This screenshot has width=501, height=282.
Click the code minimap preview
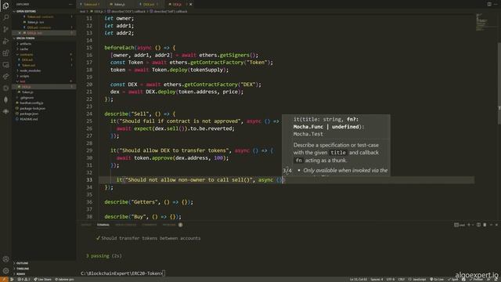[x=481, y=23]
